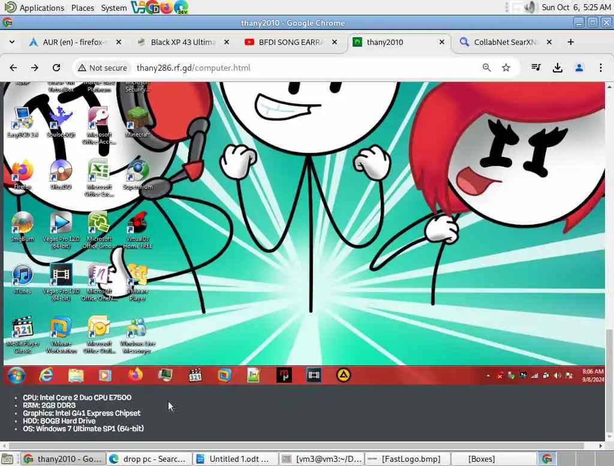Close the BFDI SONG tab
This screenshot has height=466, width=614.
(335, 42)
